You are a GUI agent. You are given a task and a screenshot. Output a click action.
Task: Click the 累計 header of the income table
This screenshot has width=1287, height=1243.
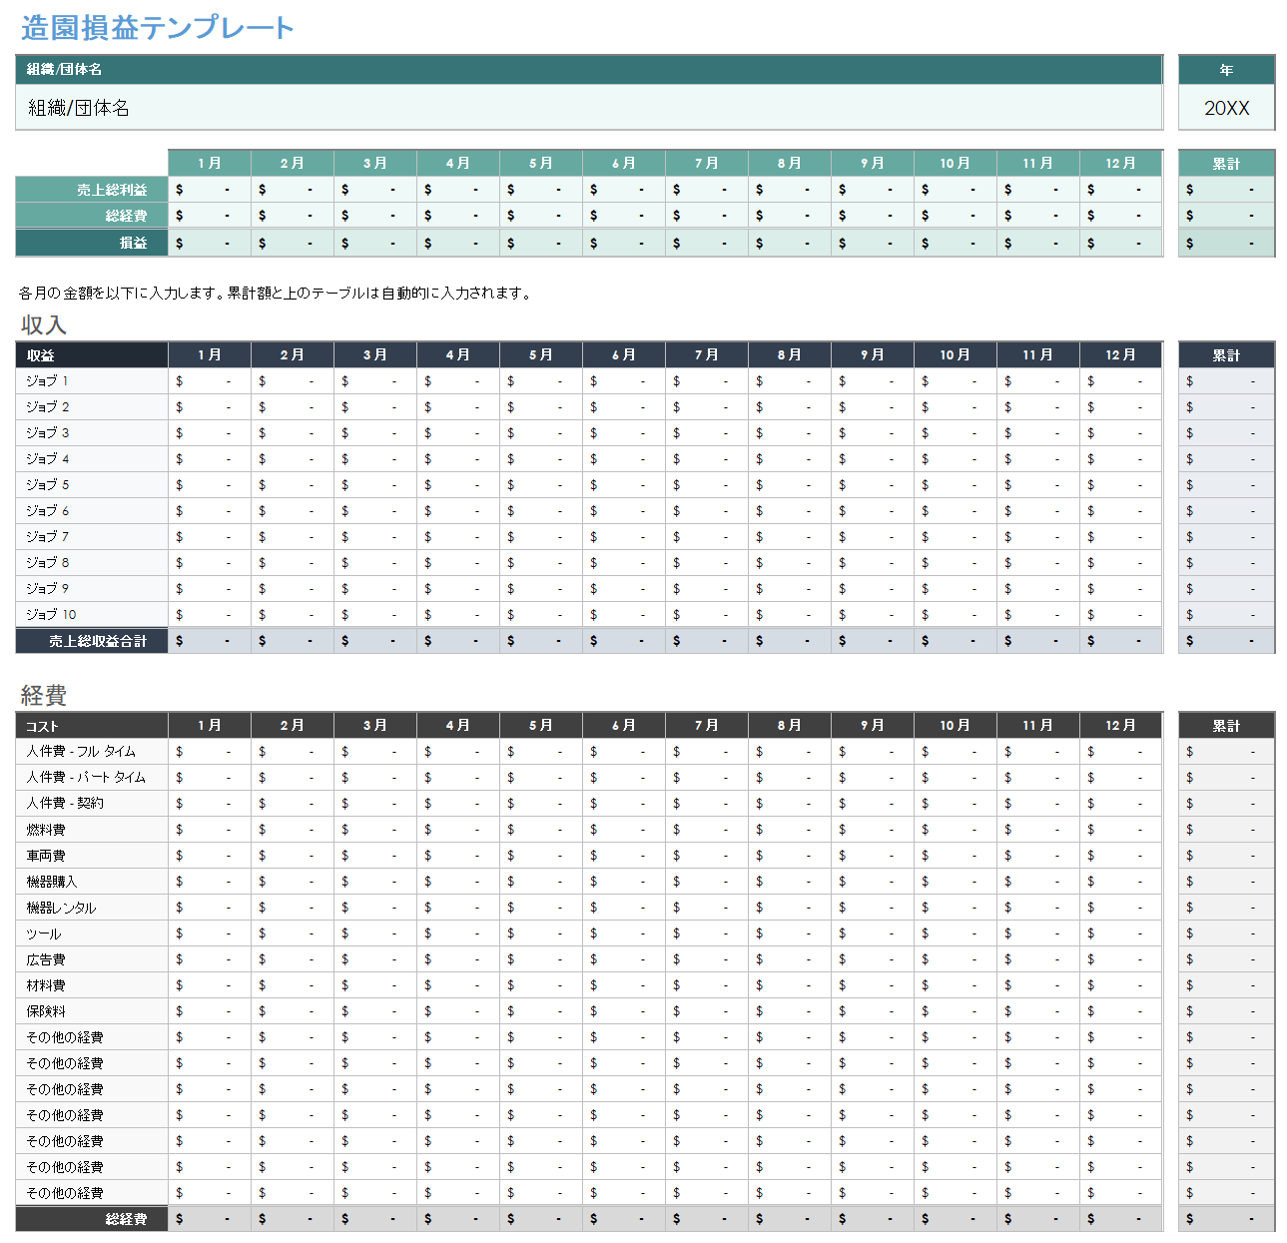click(x=1226, y=355)
